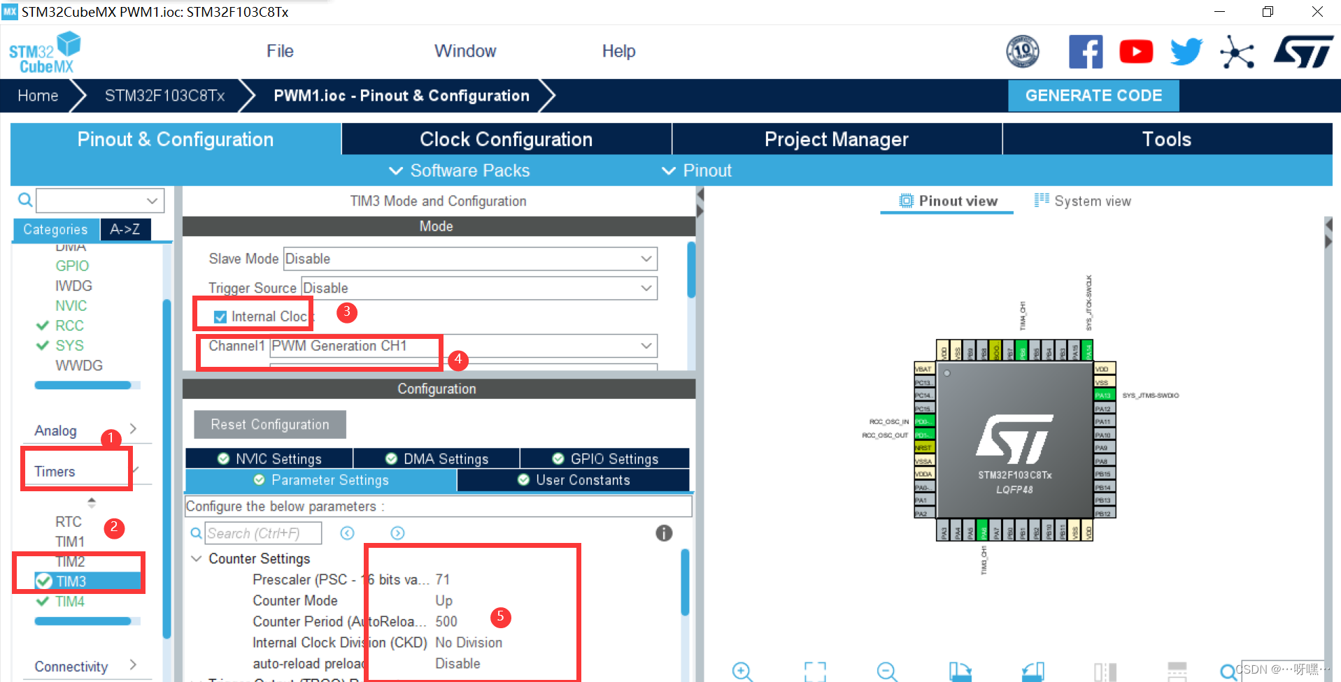Select the zoom in magnifier below pinout
1341x682 pixels.
pyautogui.click(x=742, y=672)
